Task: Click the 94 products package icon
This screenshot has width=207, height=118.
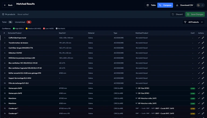Action: pyautogui.click(x=3, y=14)
